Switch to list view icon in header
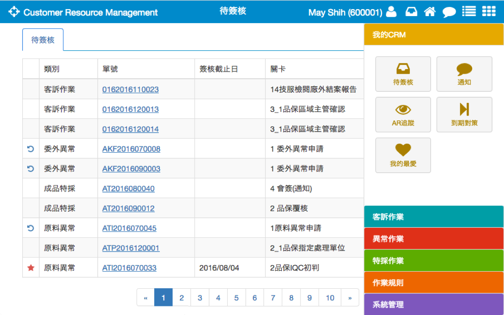The image size is (504, 315). 469,12
